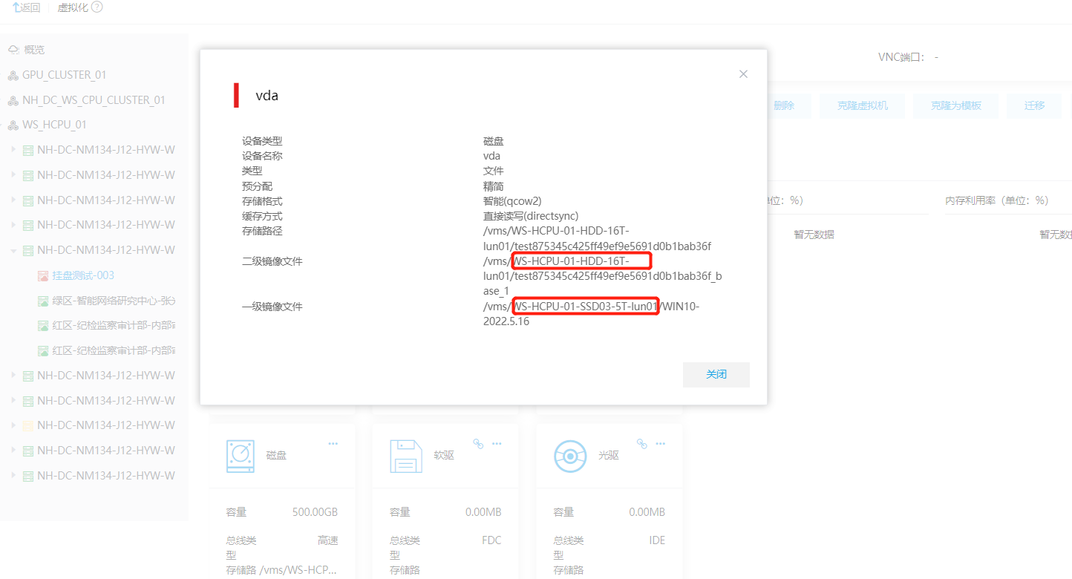Click the link icon on 软驱 card
The width and height of the screenshot is (1072, 579).
pyautogui.click(x=478, y=443)
